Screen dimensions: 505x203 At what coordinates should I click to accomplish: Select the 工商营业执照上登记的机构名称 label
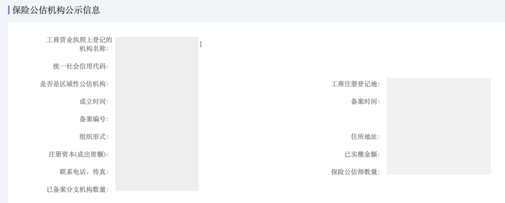pos(79,44)
